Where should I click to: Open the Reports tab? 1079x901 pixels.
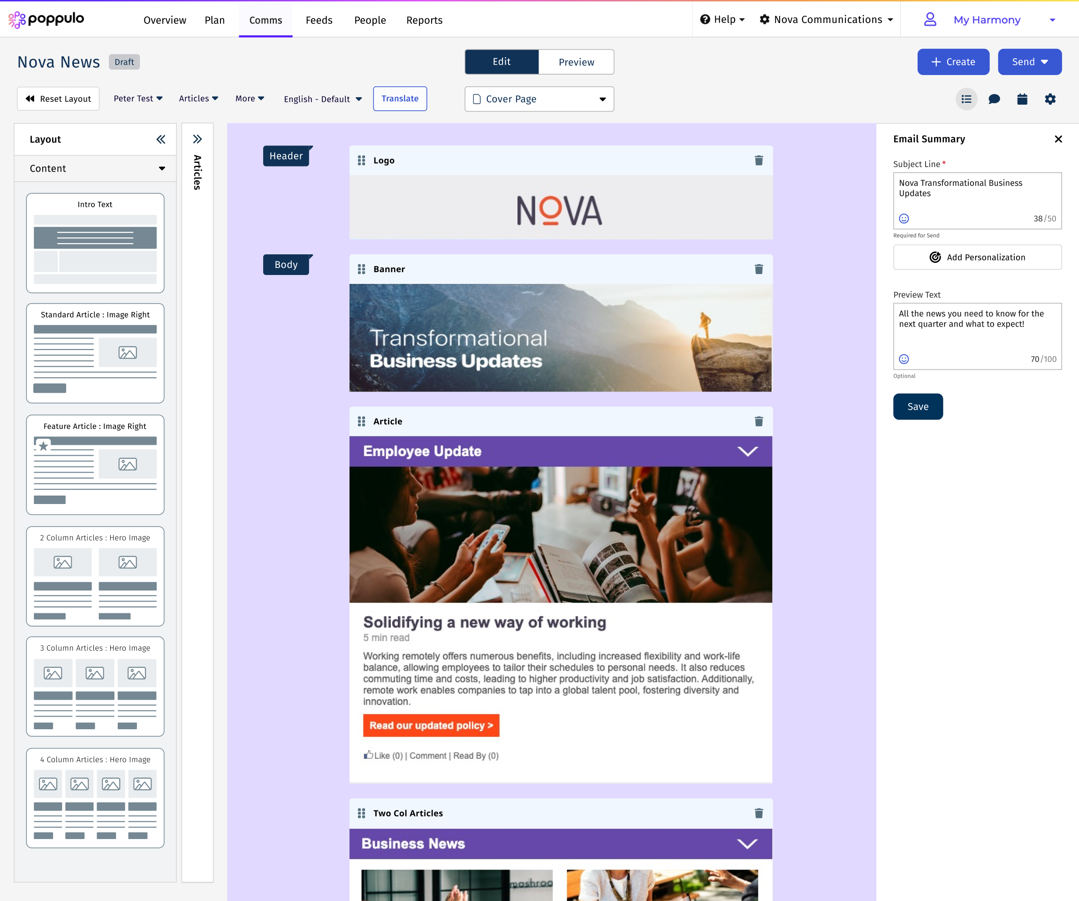[x=424, y=20]
